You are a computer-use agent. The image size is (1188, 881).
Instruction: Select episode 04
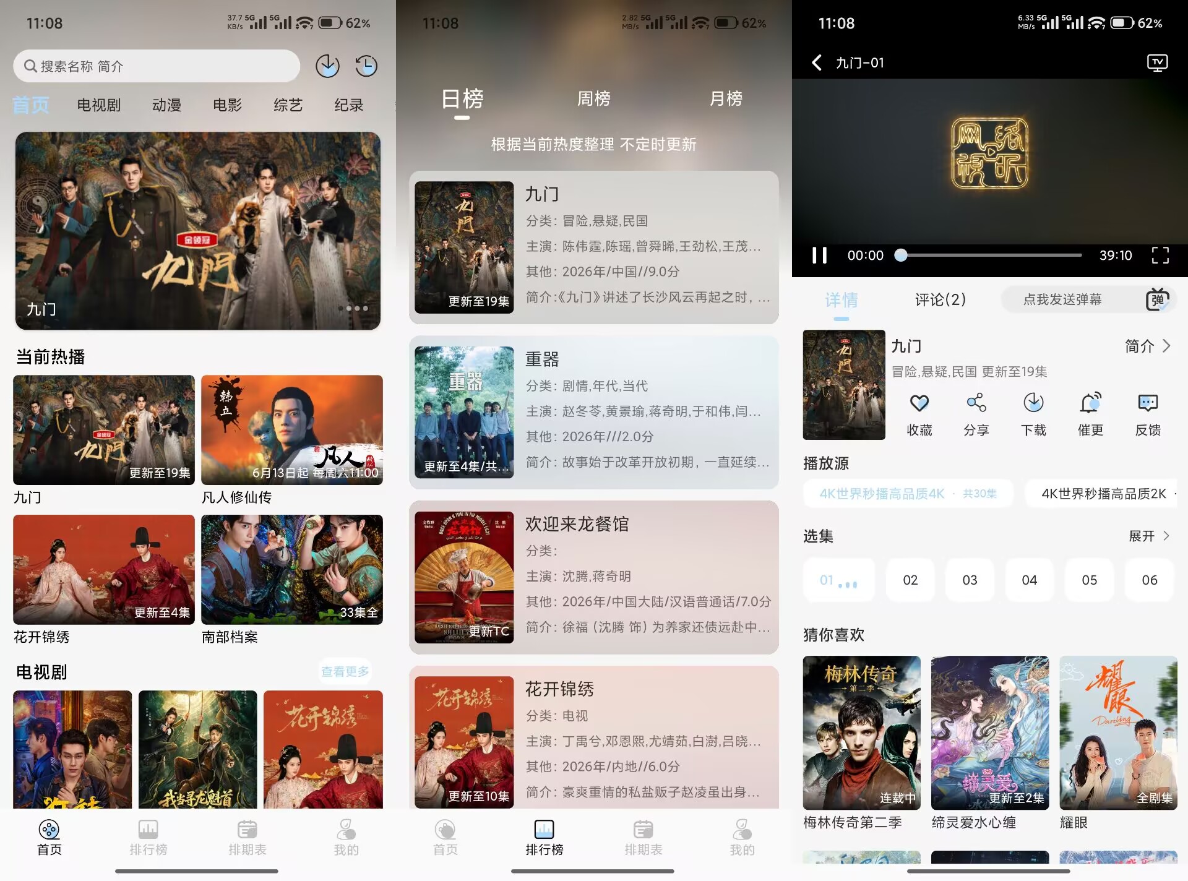(1030, 580)
